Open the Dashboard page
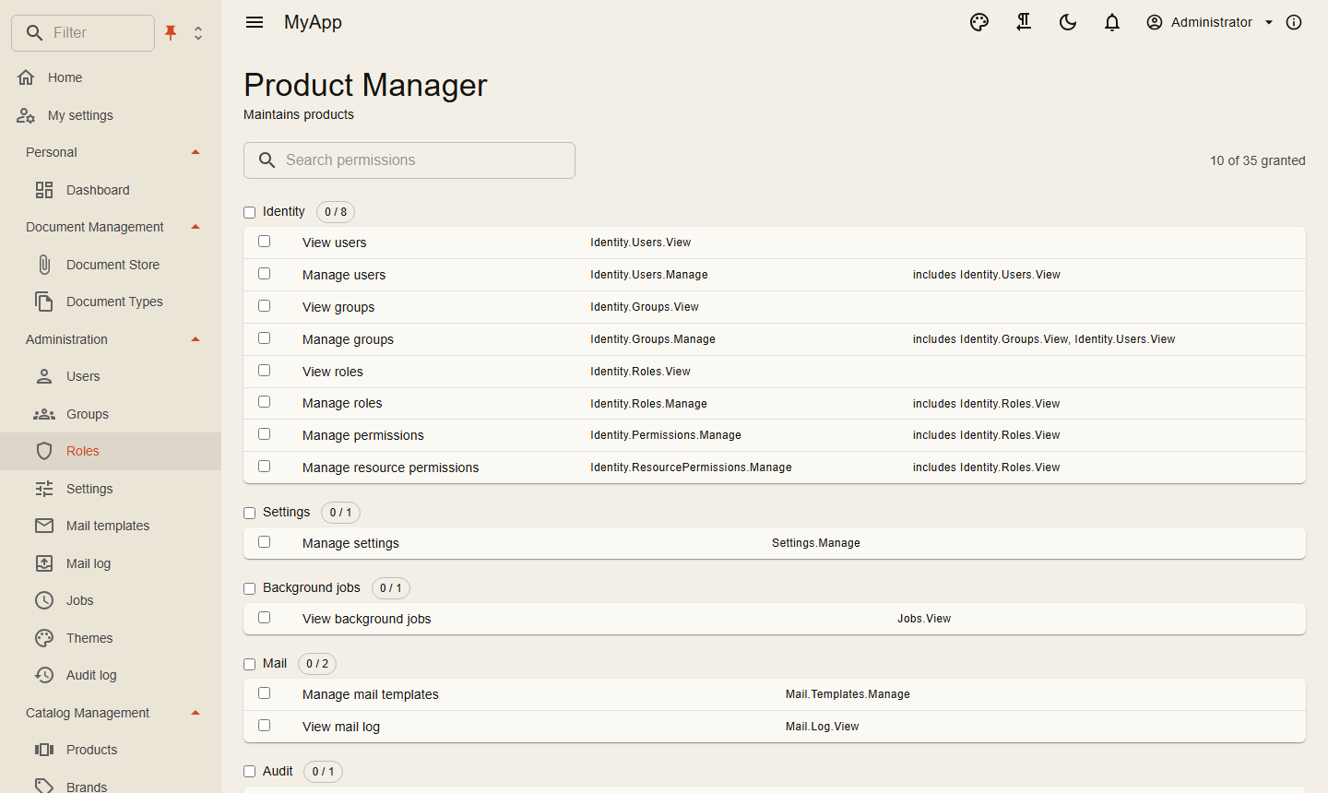This screenshot has width=1328, height=793. [111, 190]
